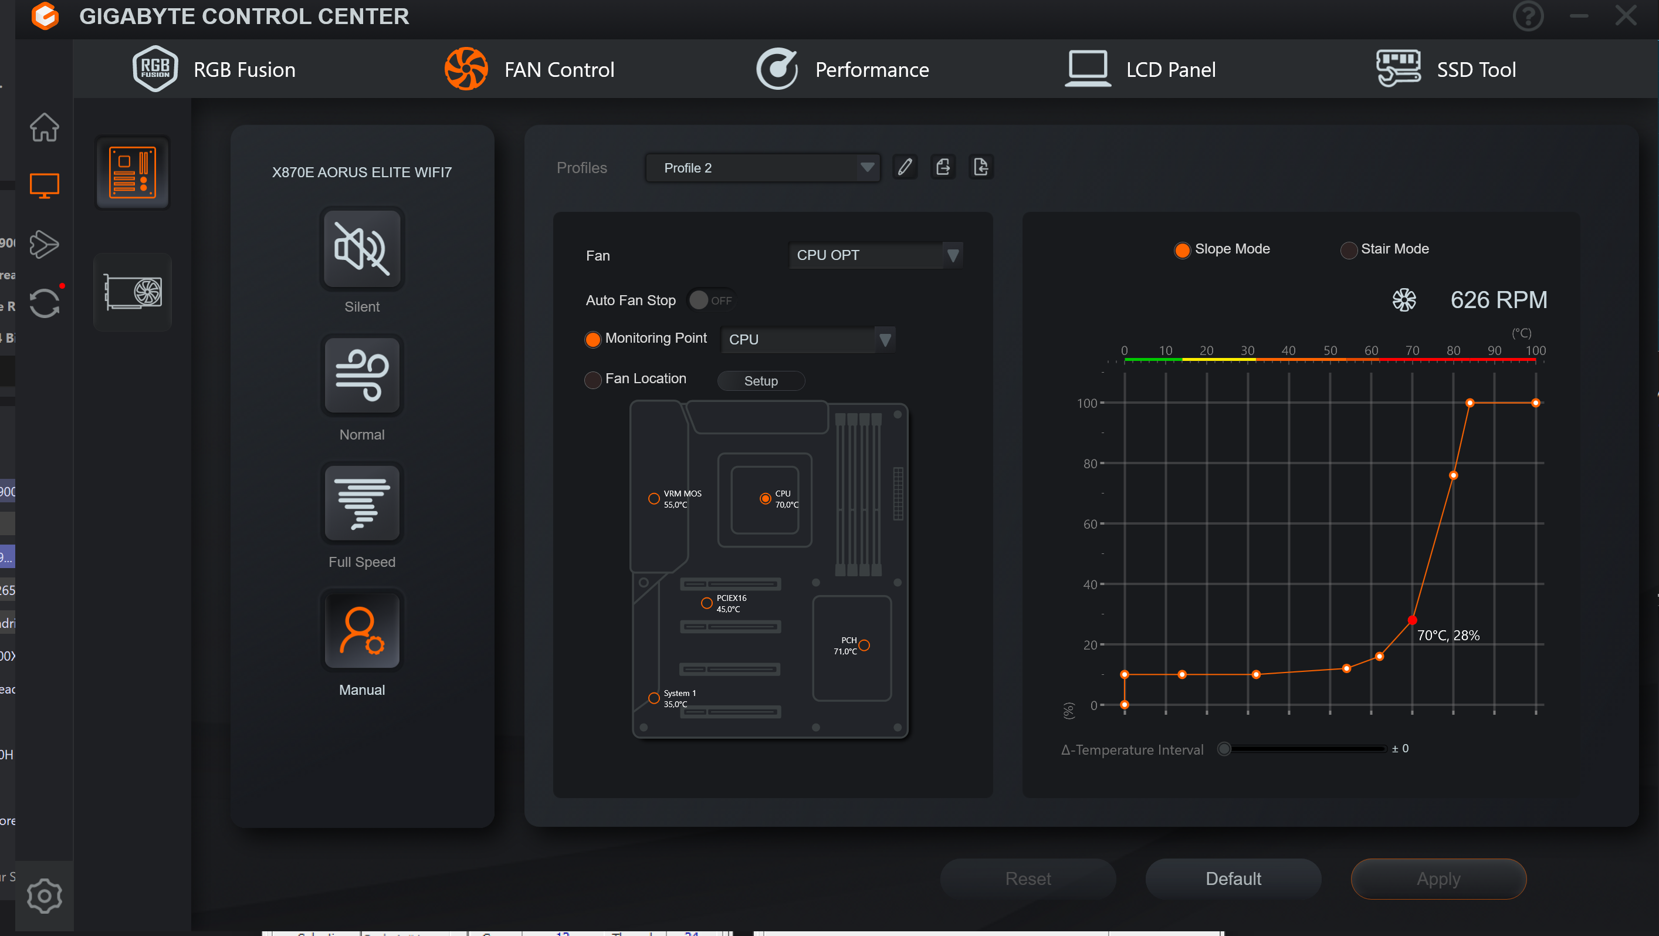Click the Gigabyte Control Center logo
The width and height of the screenshot is (1659, 936).
pyautogui.click(x=45, y=16)
